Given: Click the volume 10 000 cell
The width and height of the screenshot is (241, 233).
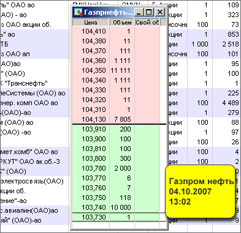Looking at the screenshot, I should click(122, 207).
